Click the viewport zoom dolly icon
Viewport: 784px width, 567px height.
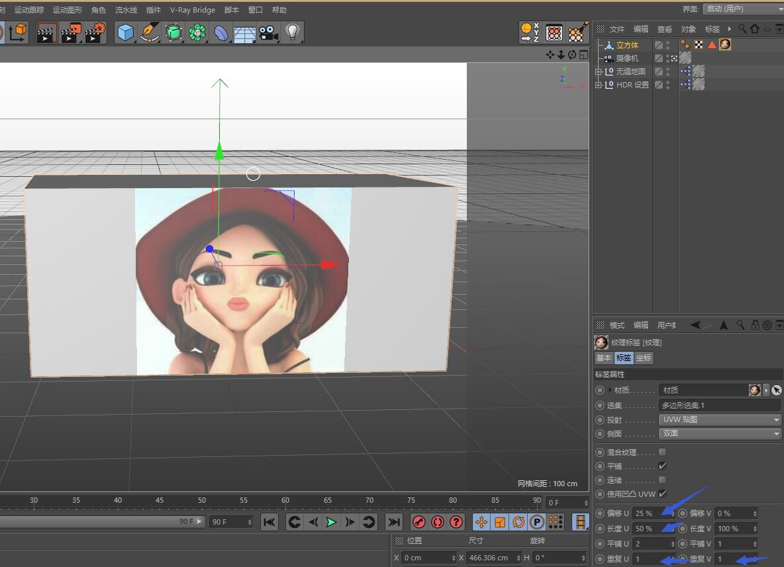pos(561,54)
